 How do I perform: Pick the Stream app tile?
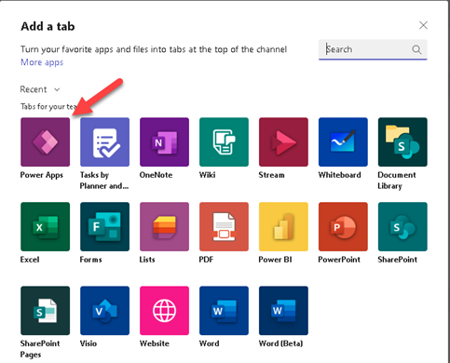(x=283, y=142)
